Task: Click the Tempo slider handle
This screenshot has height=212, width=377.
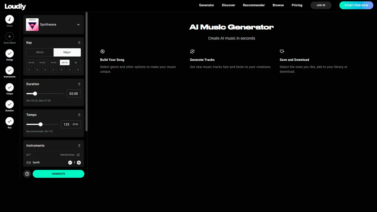Action: pyautogui.click(x=41, y=125)
